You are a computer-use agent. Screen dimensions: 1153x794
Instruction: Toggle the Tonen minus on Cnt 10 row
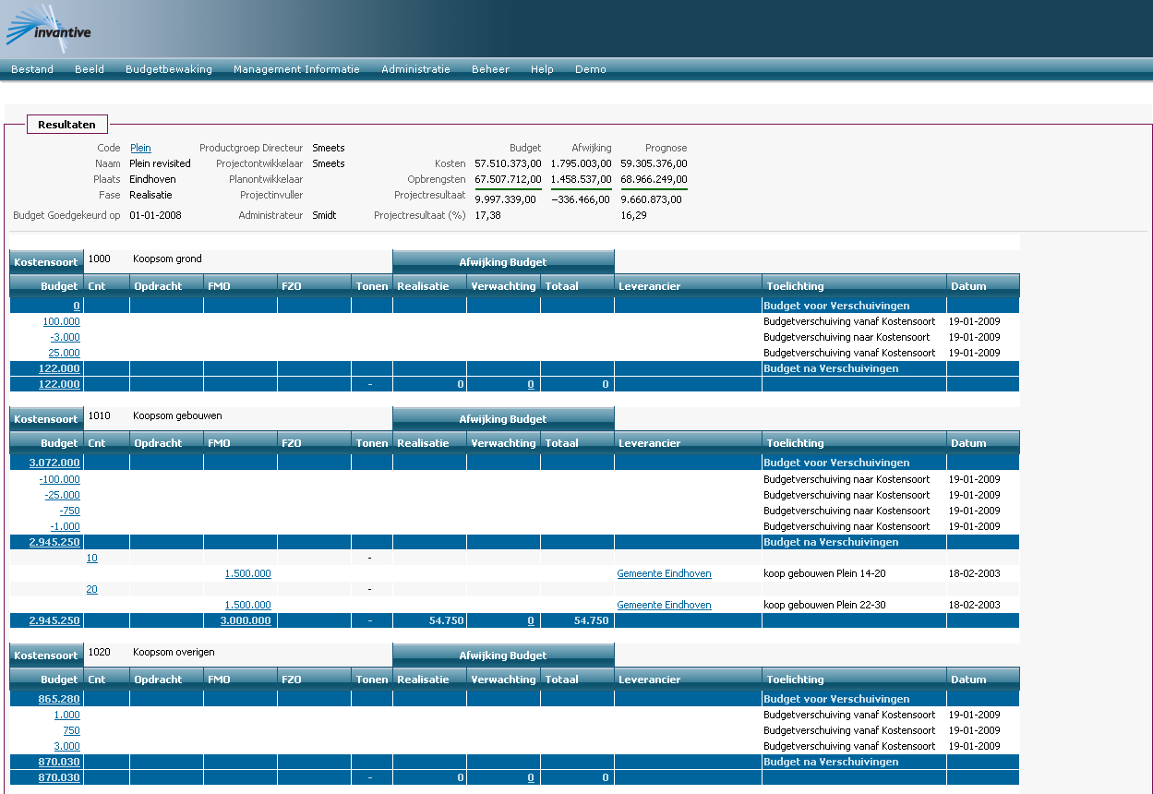pyautogui.click(x=371, y=558)
